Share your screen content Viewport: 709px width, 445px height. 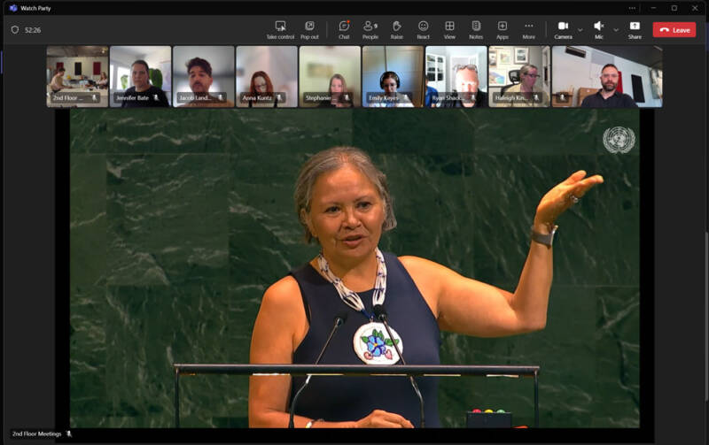(635, 30)
